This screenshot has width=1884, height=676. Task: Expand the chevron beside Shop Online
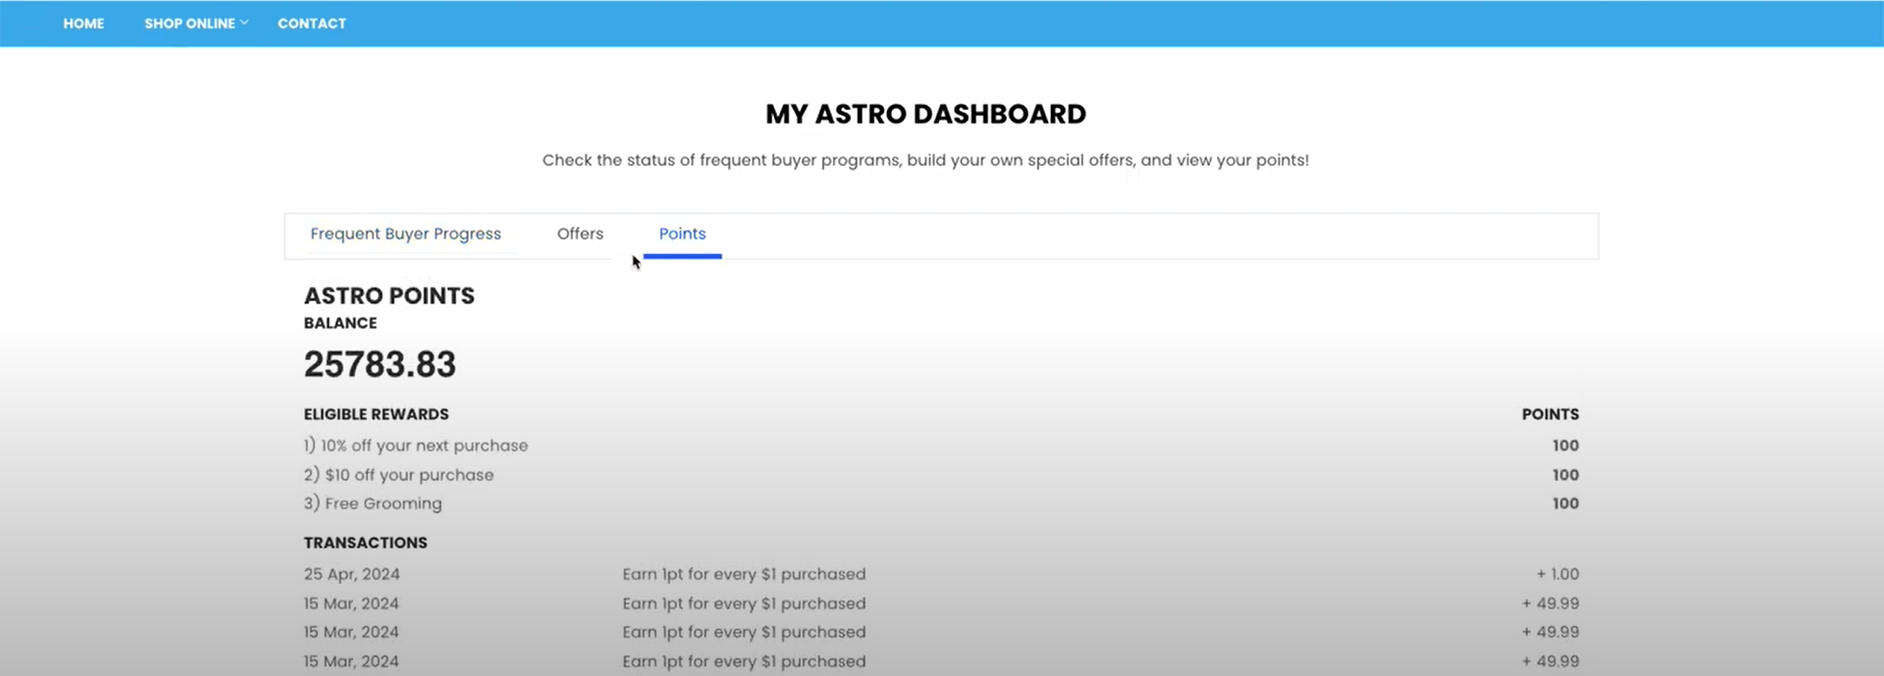tap(244, 23)
